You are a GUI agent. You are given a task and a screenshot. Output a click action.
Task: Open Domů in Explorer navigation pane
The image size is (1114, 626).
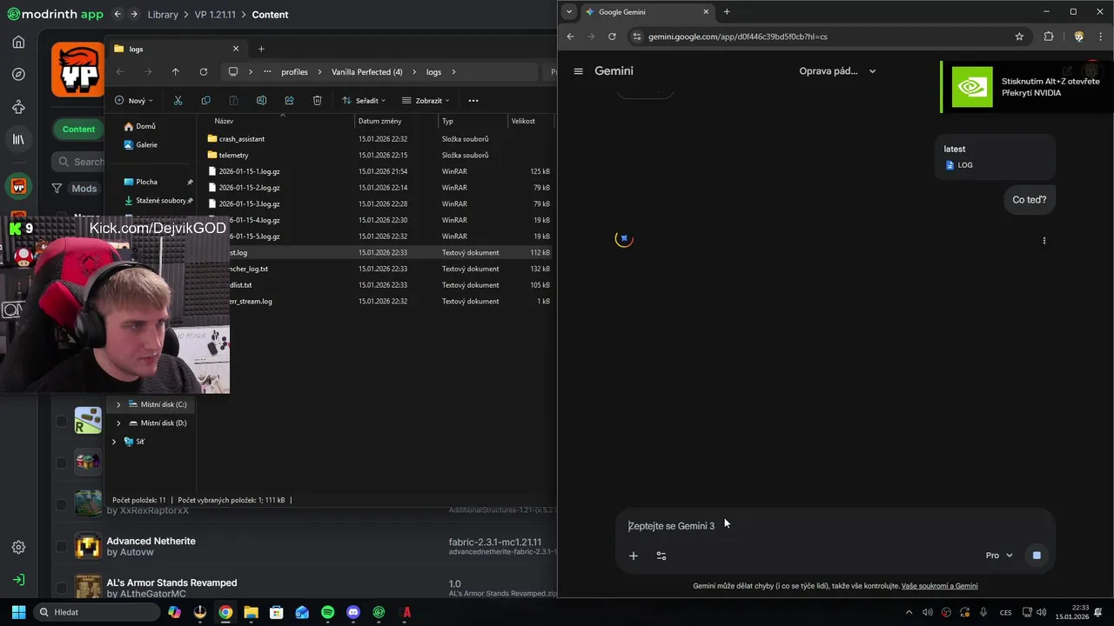point(140,126)
